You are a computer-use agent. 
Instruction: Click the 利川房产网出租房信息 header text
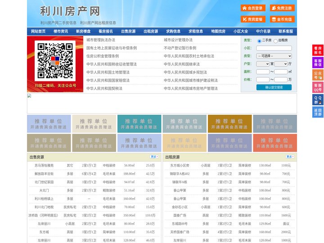[98, 23]
